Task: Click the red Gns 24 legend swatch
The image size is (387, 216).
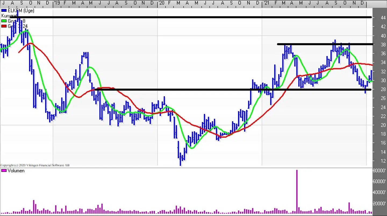Action: (4, 26)
